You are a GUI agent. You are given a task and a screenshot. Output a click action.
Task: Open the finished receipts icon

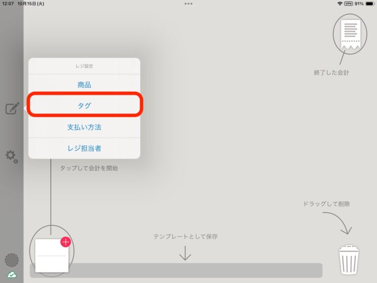(x=351, y=35)
